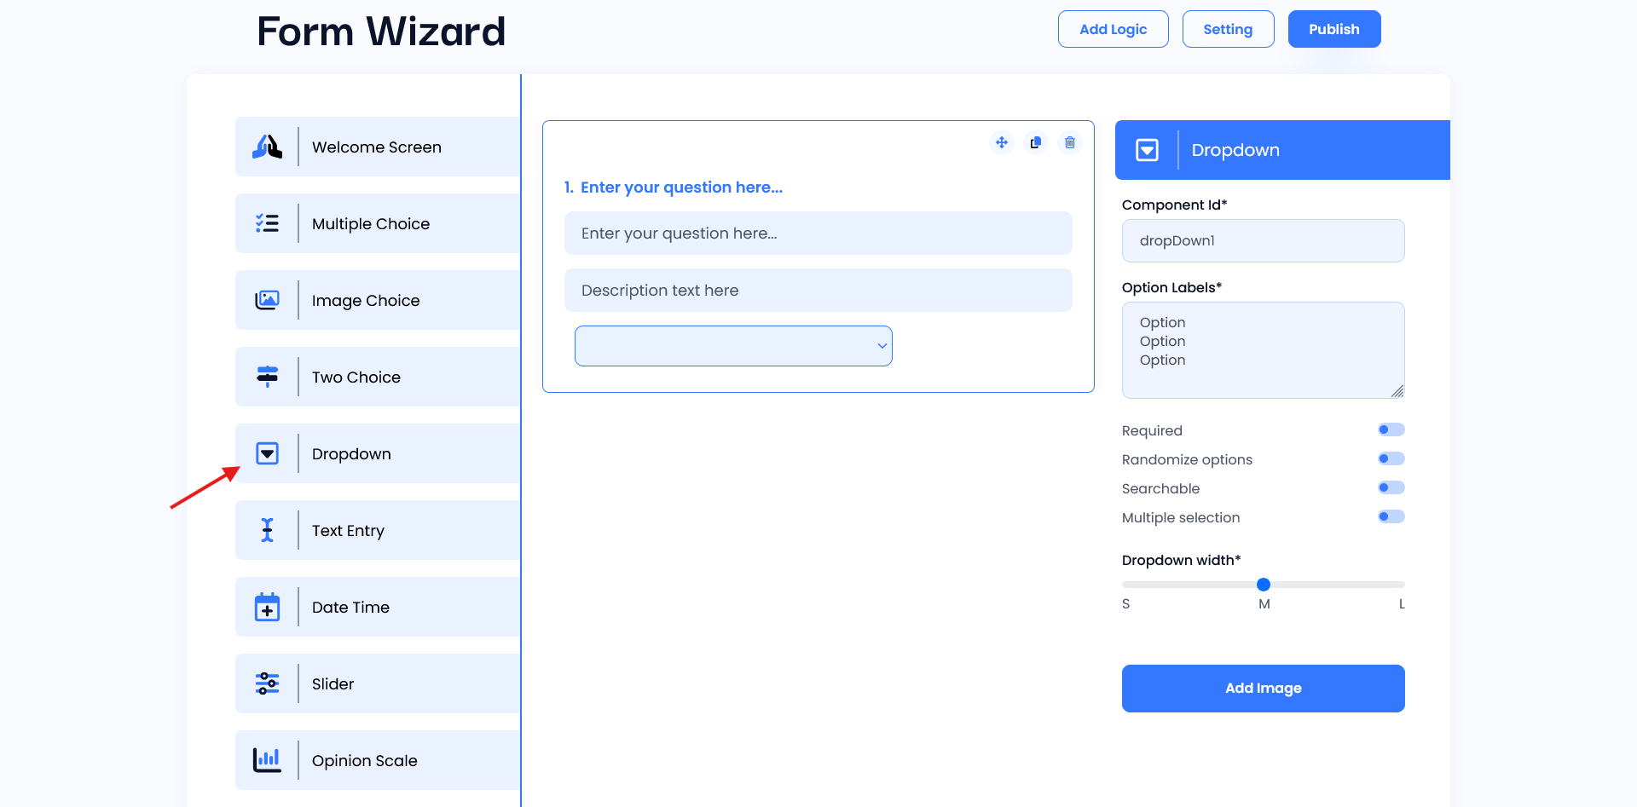This screenshot has height=807, width=1637.
Task: Click the Dropdown width slider handle
Action: click(1264, 585)
